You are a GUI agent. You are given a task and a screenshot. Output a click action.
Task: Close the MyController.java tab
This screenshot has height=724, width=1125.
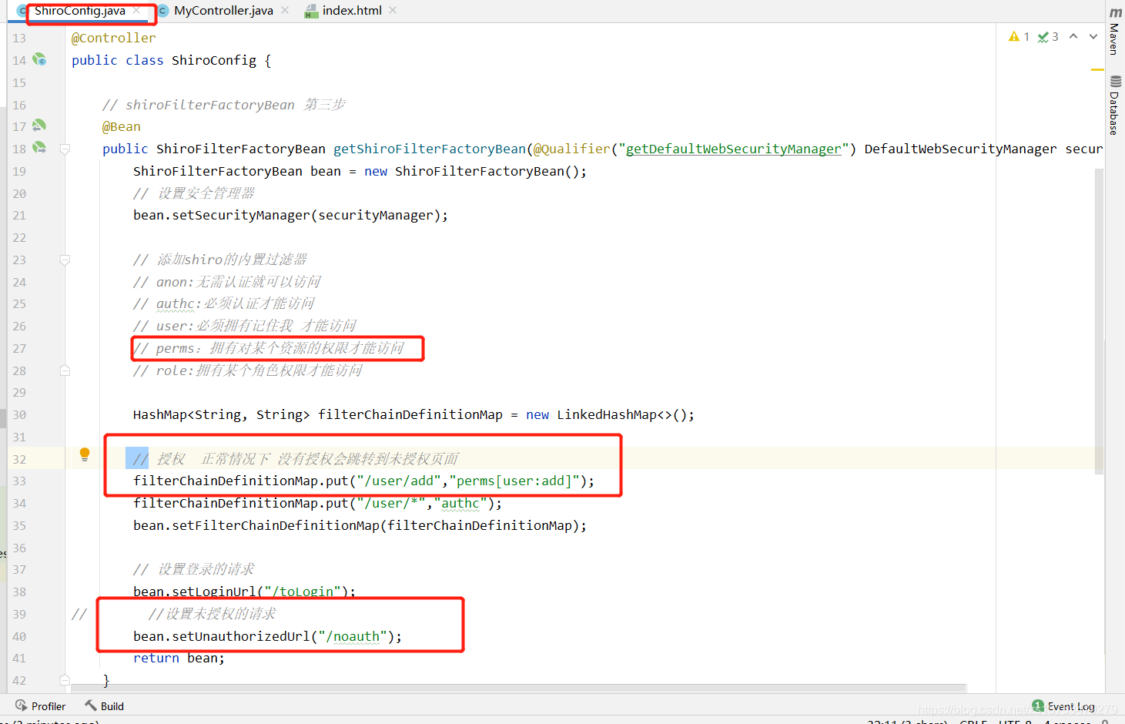285,11
